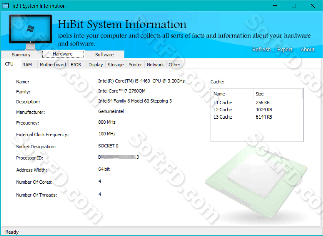
Task: Click the GenuineIntel manufacturer value
Action: point(111,111)
